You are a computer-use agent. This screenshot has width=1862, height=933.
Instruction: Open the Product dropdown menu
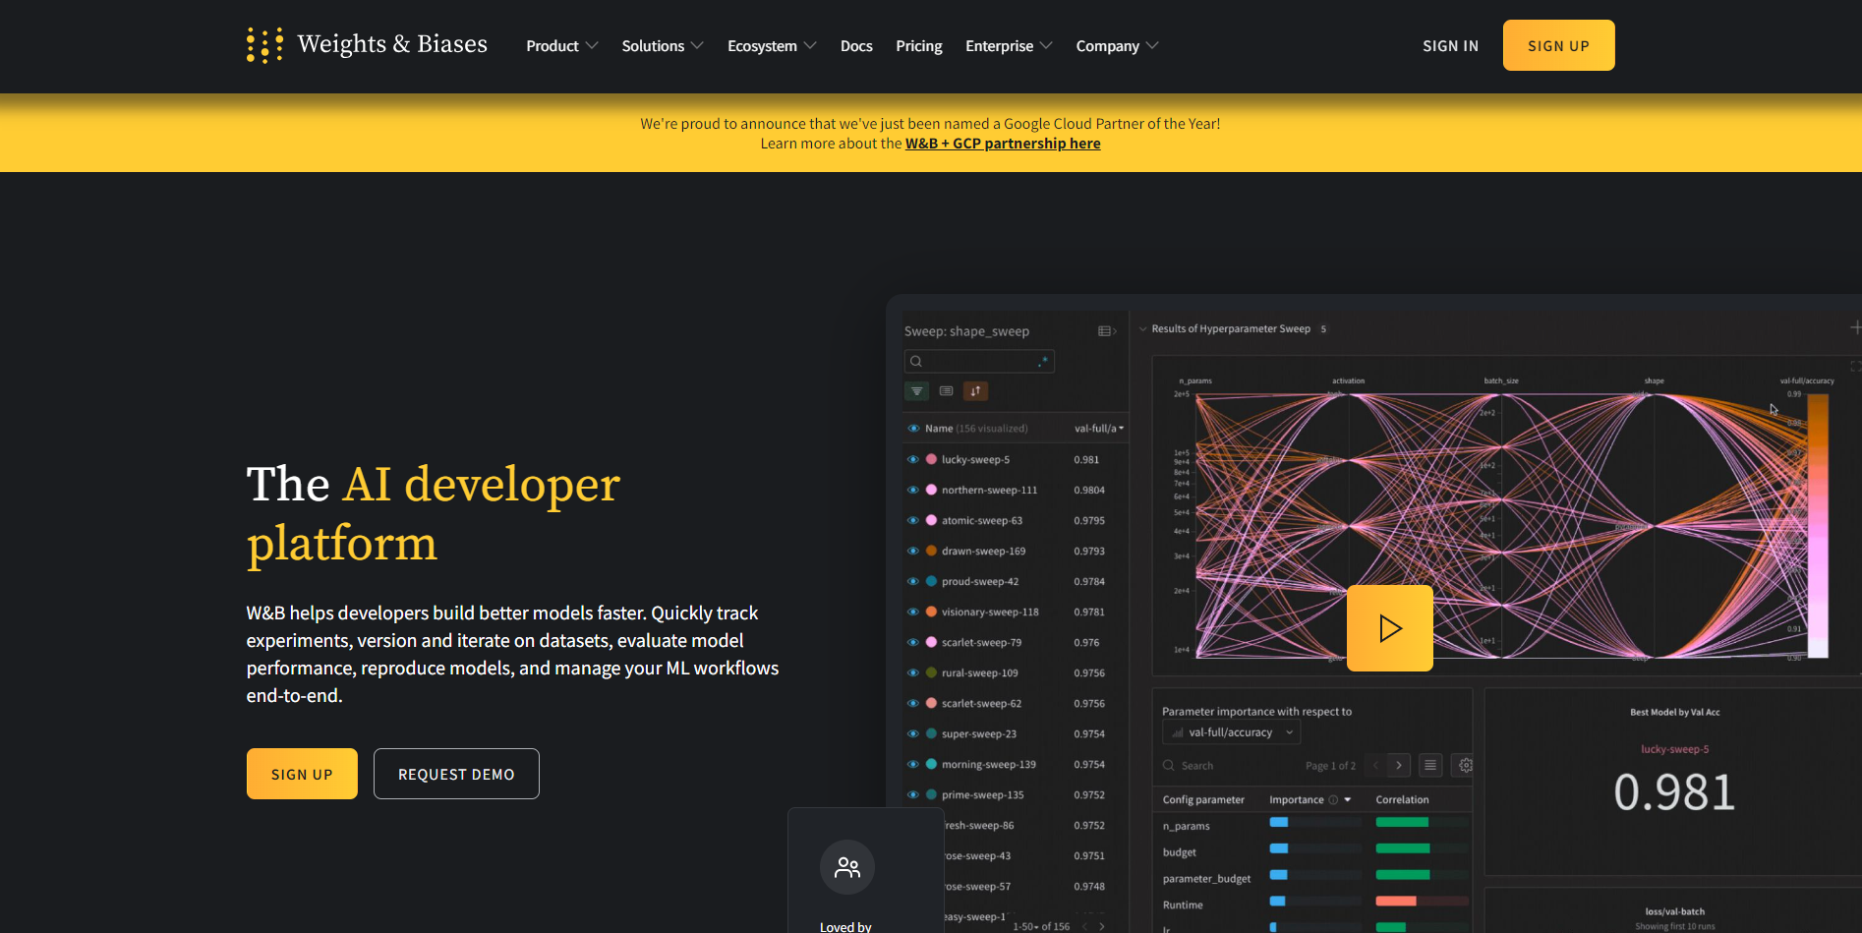click(562, 46)
